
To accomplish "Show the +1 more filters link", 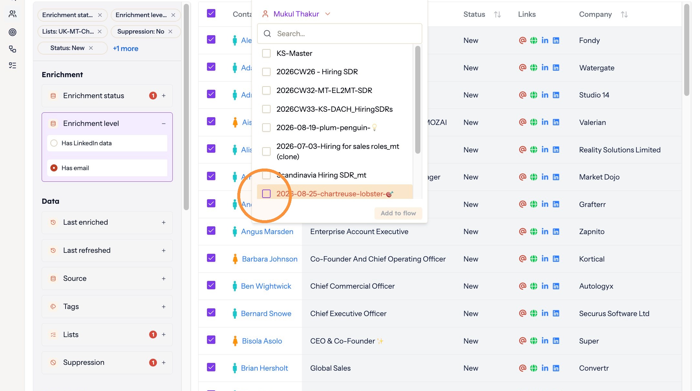I will coord(126,48).
